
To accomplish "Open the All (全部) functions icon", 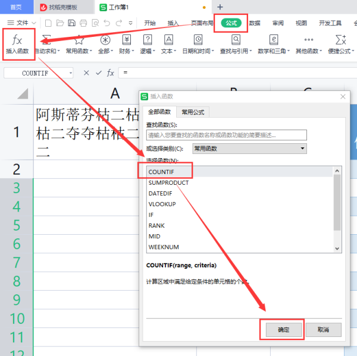I will tap(105, 40).
